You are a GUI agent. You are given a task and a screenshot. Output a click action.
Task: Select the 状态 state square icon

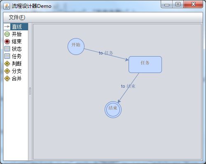[x=7, y=49]
